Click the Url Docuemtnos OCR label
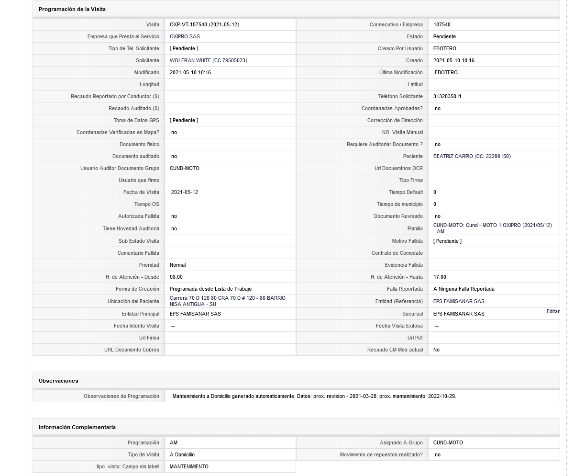This screenshot has width=585, height=476. (x=398, y=168)
